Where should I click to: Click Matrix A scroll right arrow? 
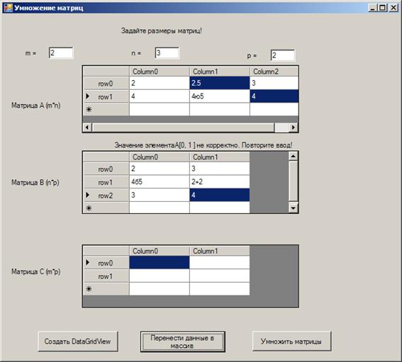(294, 128)
